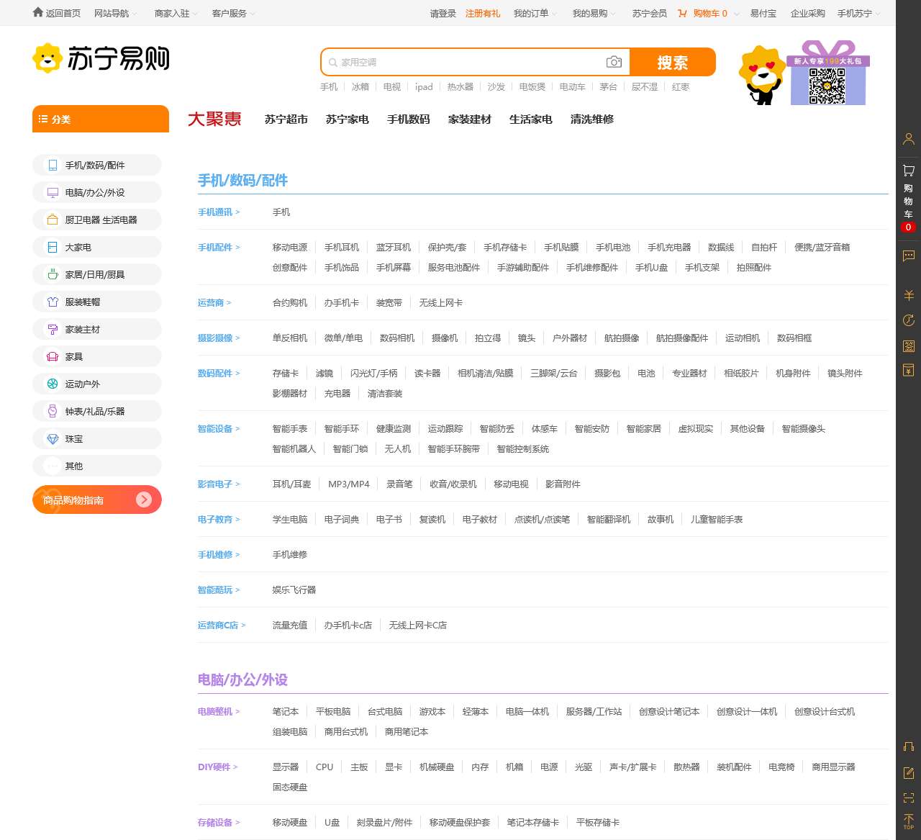Screen dimensions: 921x840
Task: Click the QR scan frame sidebar icon
Action: (x=908, y=798)
